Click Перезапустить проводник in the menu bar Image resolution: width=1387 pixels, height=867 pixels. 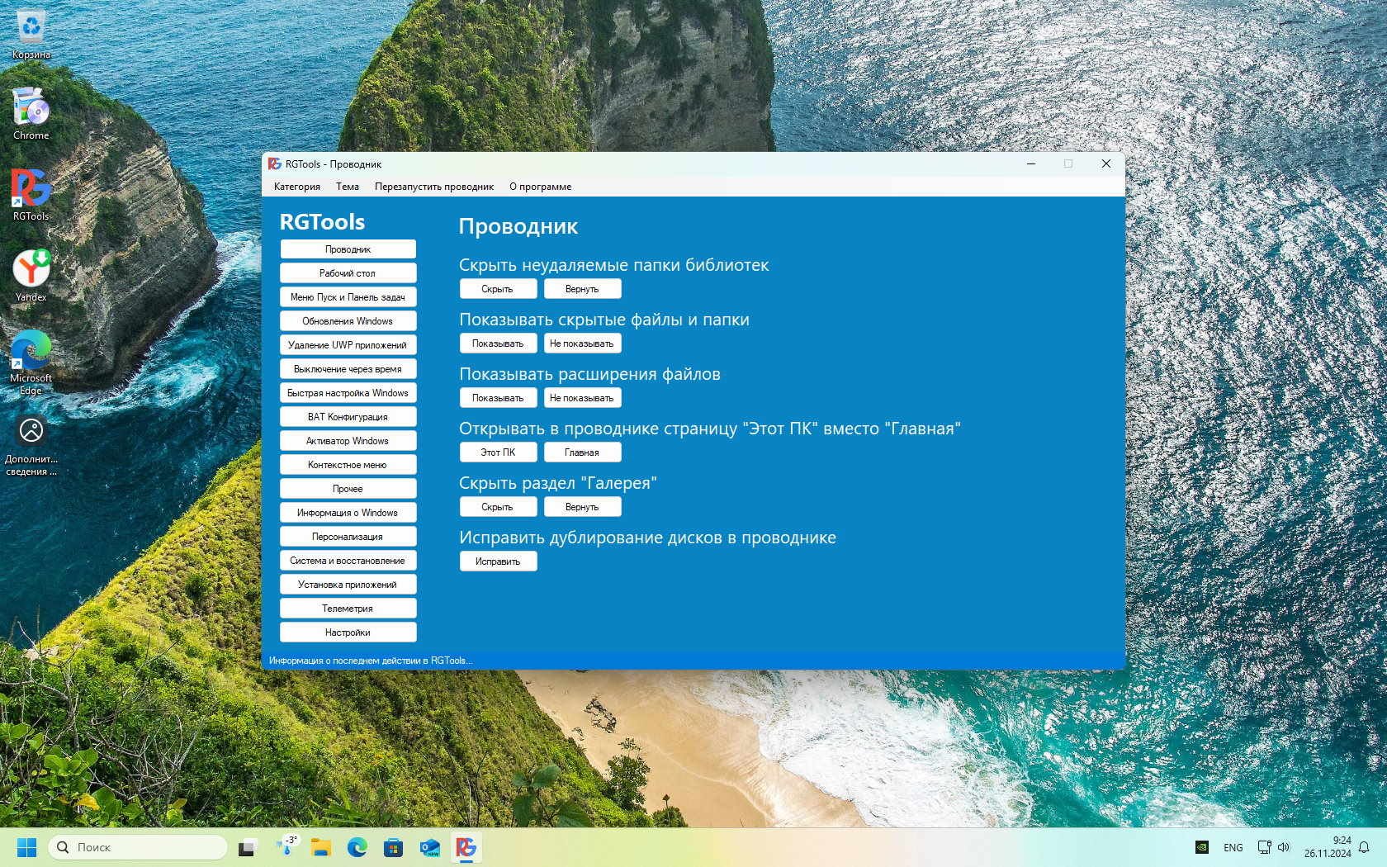click(x=433, y=187)
